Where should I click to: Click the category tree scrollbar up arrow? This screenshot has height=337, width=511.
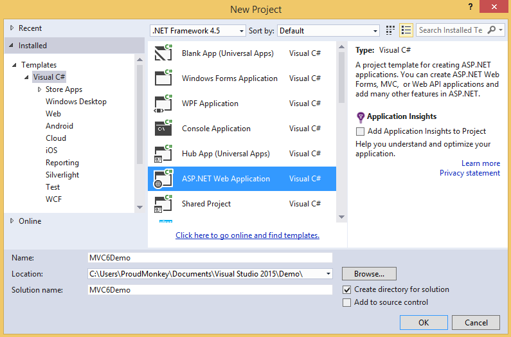(140, 59)
